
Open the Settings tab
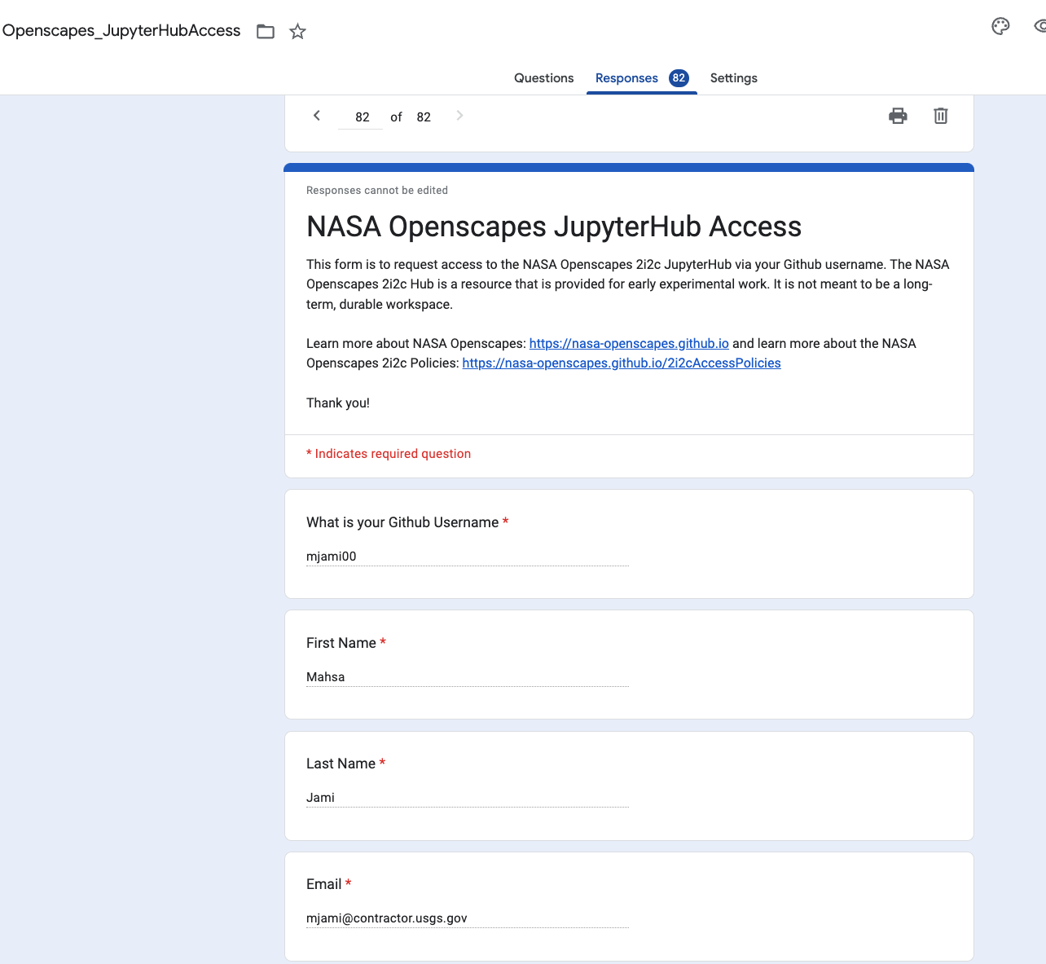point(733,78)
